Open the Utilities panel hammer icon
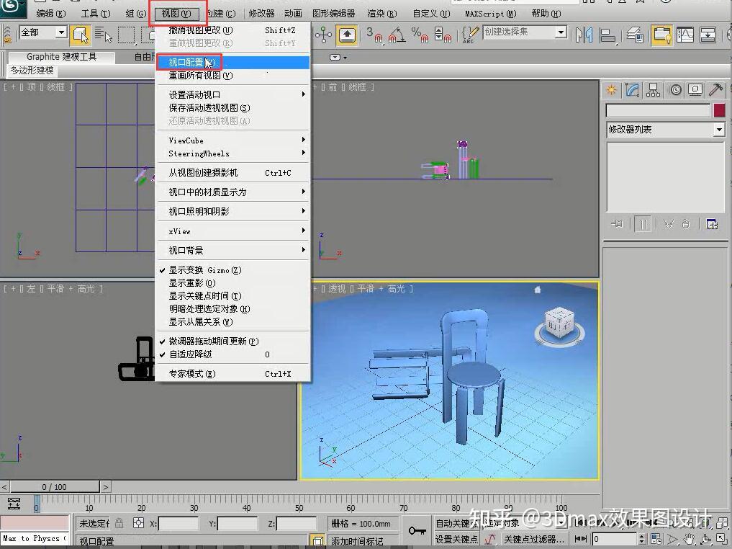 (x=715, y=89)
